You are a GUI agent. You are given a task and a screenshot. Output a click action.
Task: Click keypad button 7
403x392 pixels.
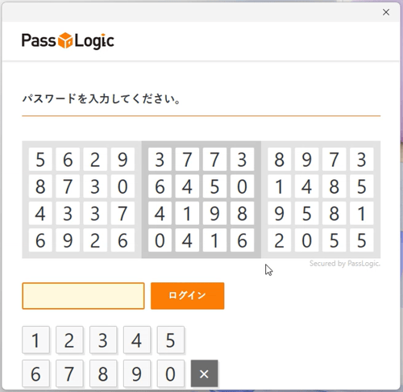[69, 373]
